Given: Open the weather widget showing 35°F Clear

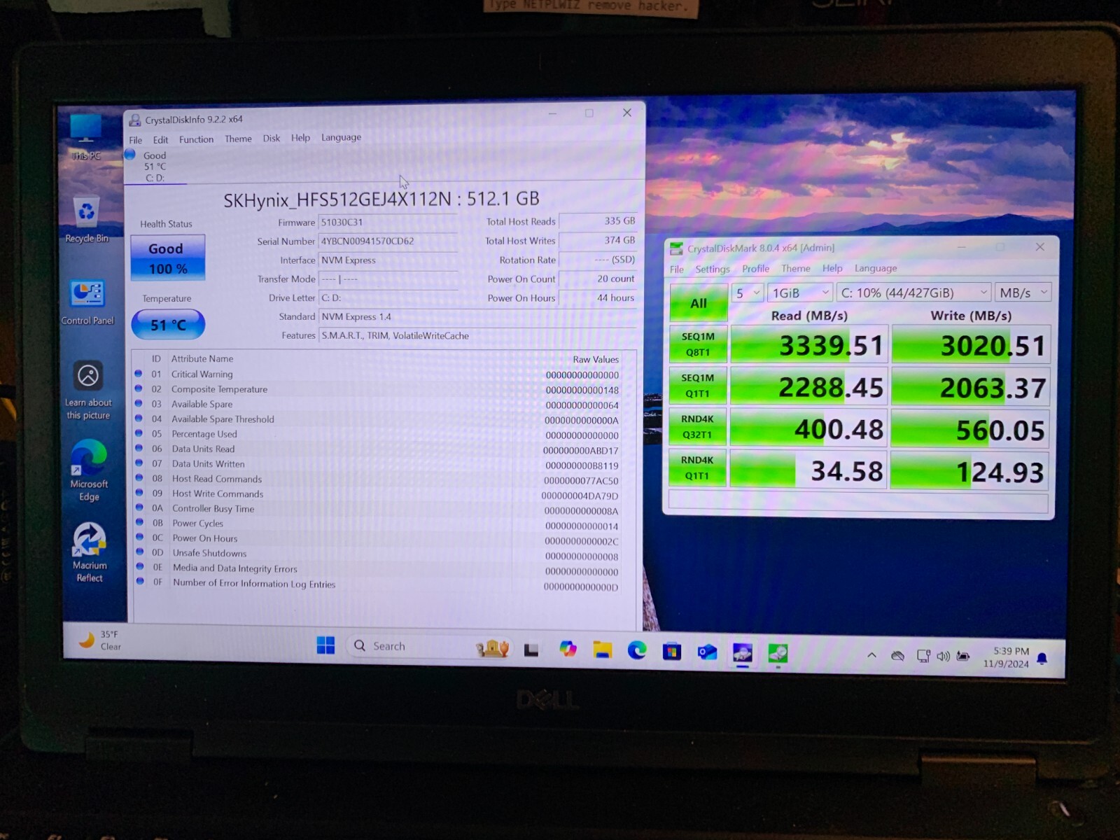Looking at the screenshot, I should pos(99,640).
